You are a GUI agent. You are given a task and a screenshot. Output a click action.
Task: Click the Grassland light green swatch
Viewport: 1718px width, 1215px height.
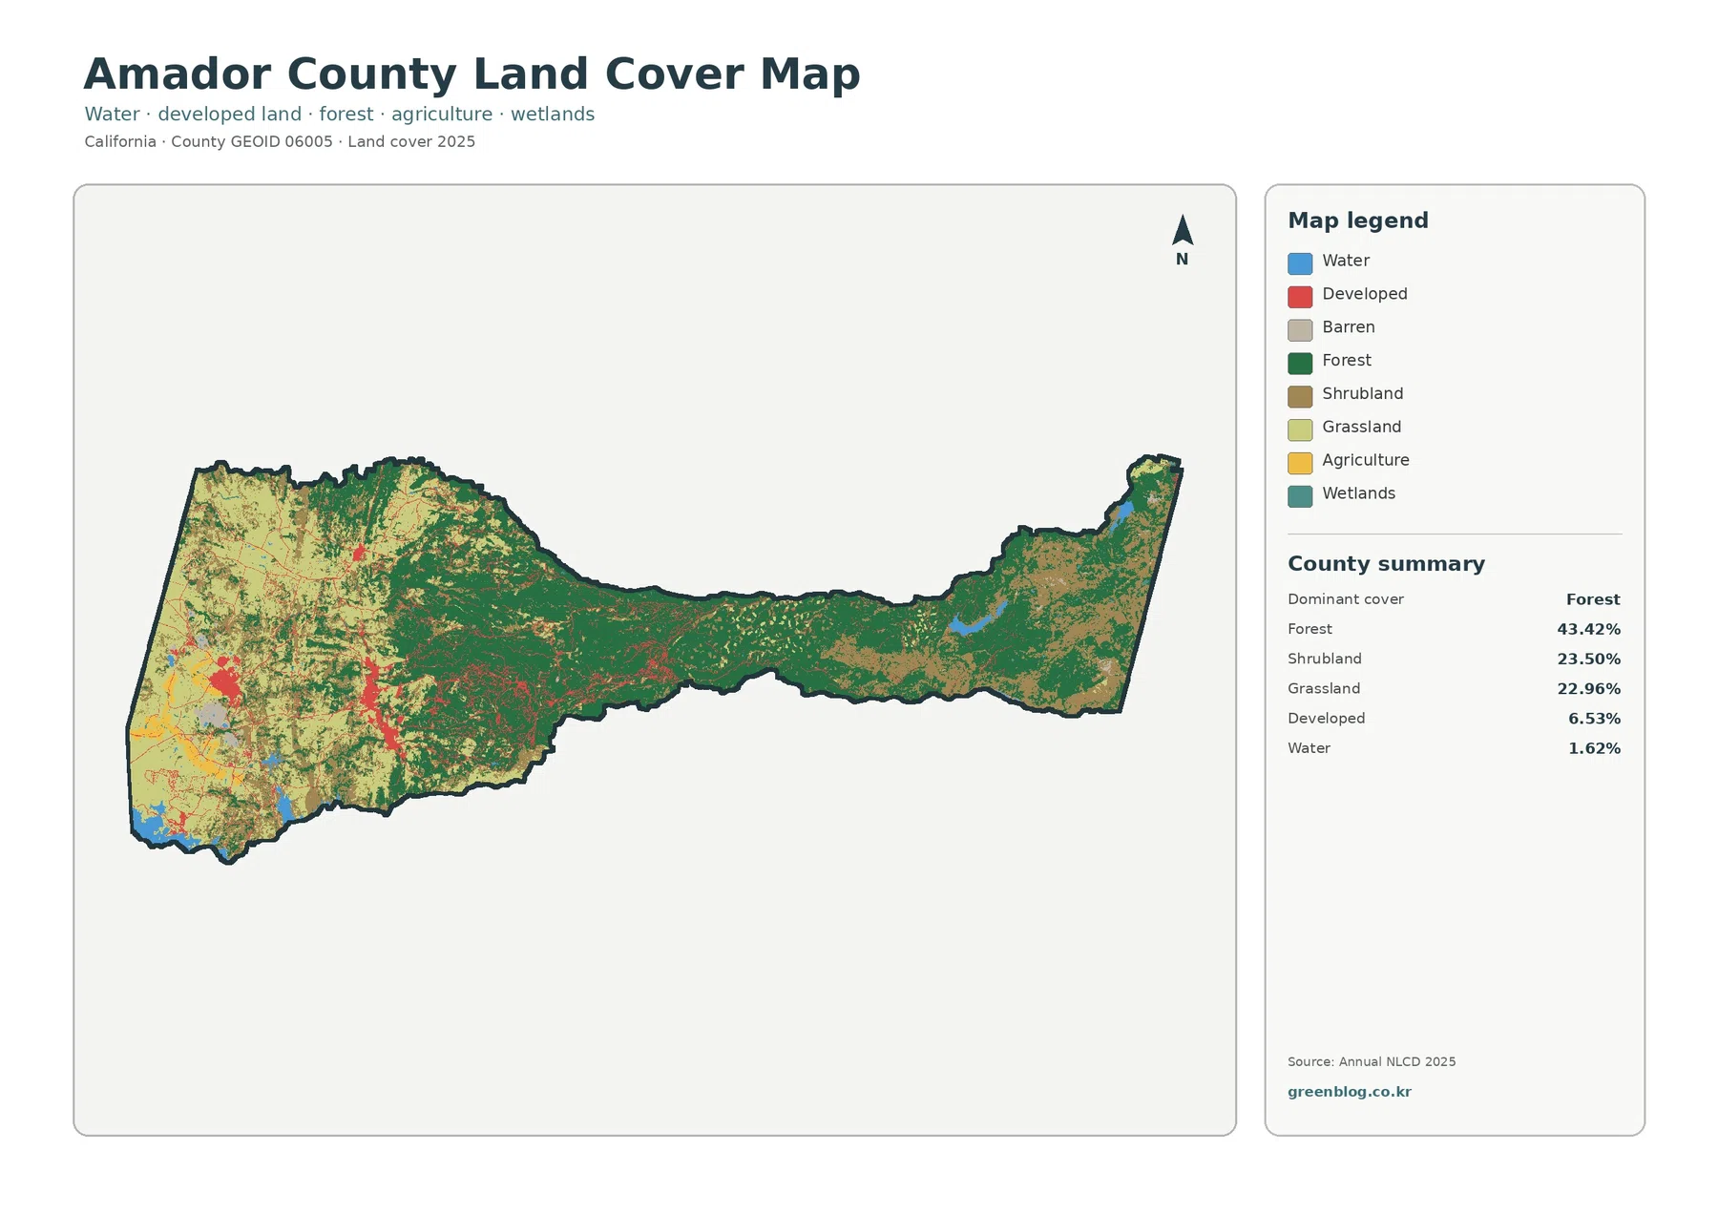1300,429
